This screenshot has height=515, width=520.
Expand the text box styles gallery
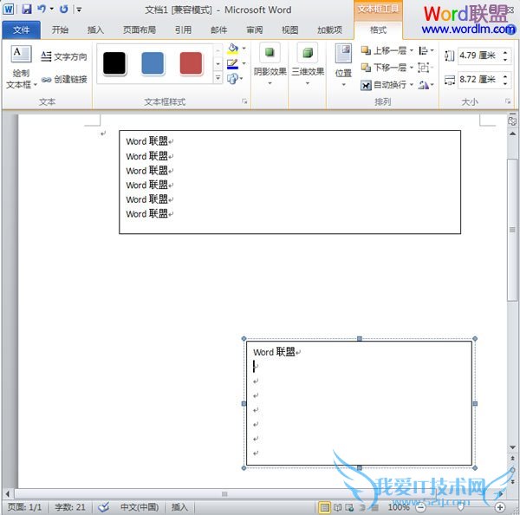[218, 78]
